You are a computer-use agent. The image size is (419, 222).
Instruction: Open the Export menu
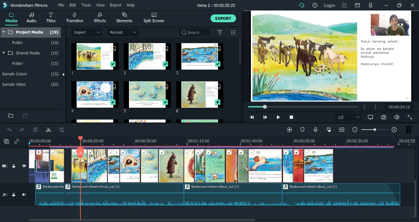point(116,5)
